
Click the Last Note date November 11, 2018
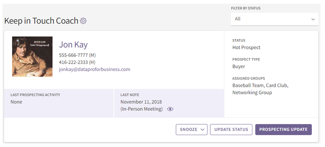[141, 102]
